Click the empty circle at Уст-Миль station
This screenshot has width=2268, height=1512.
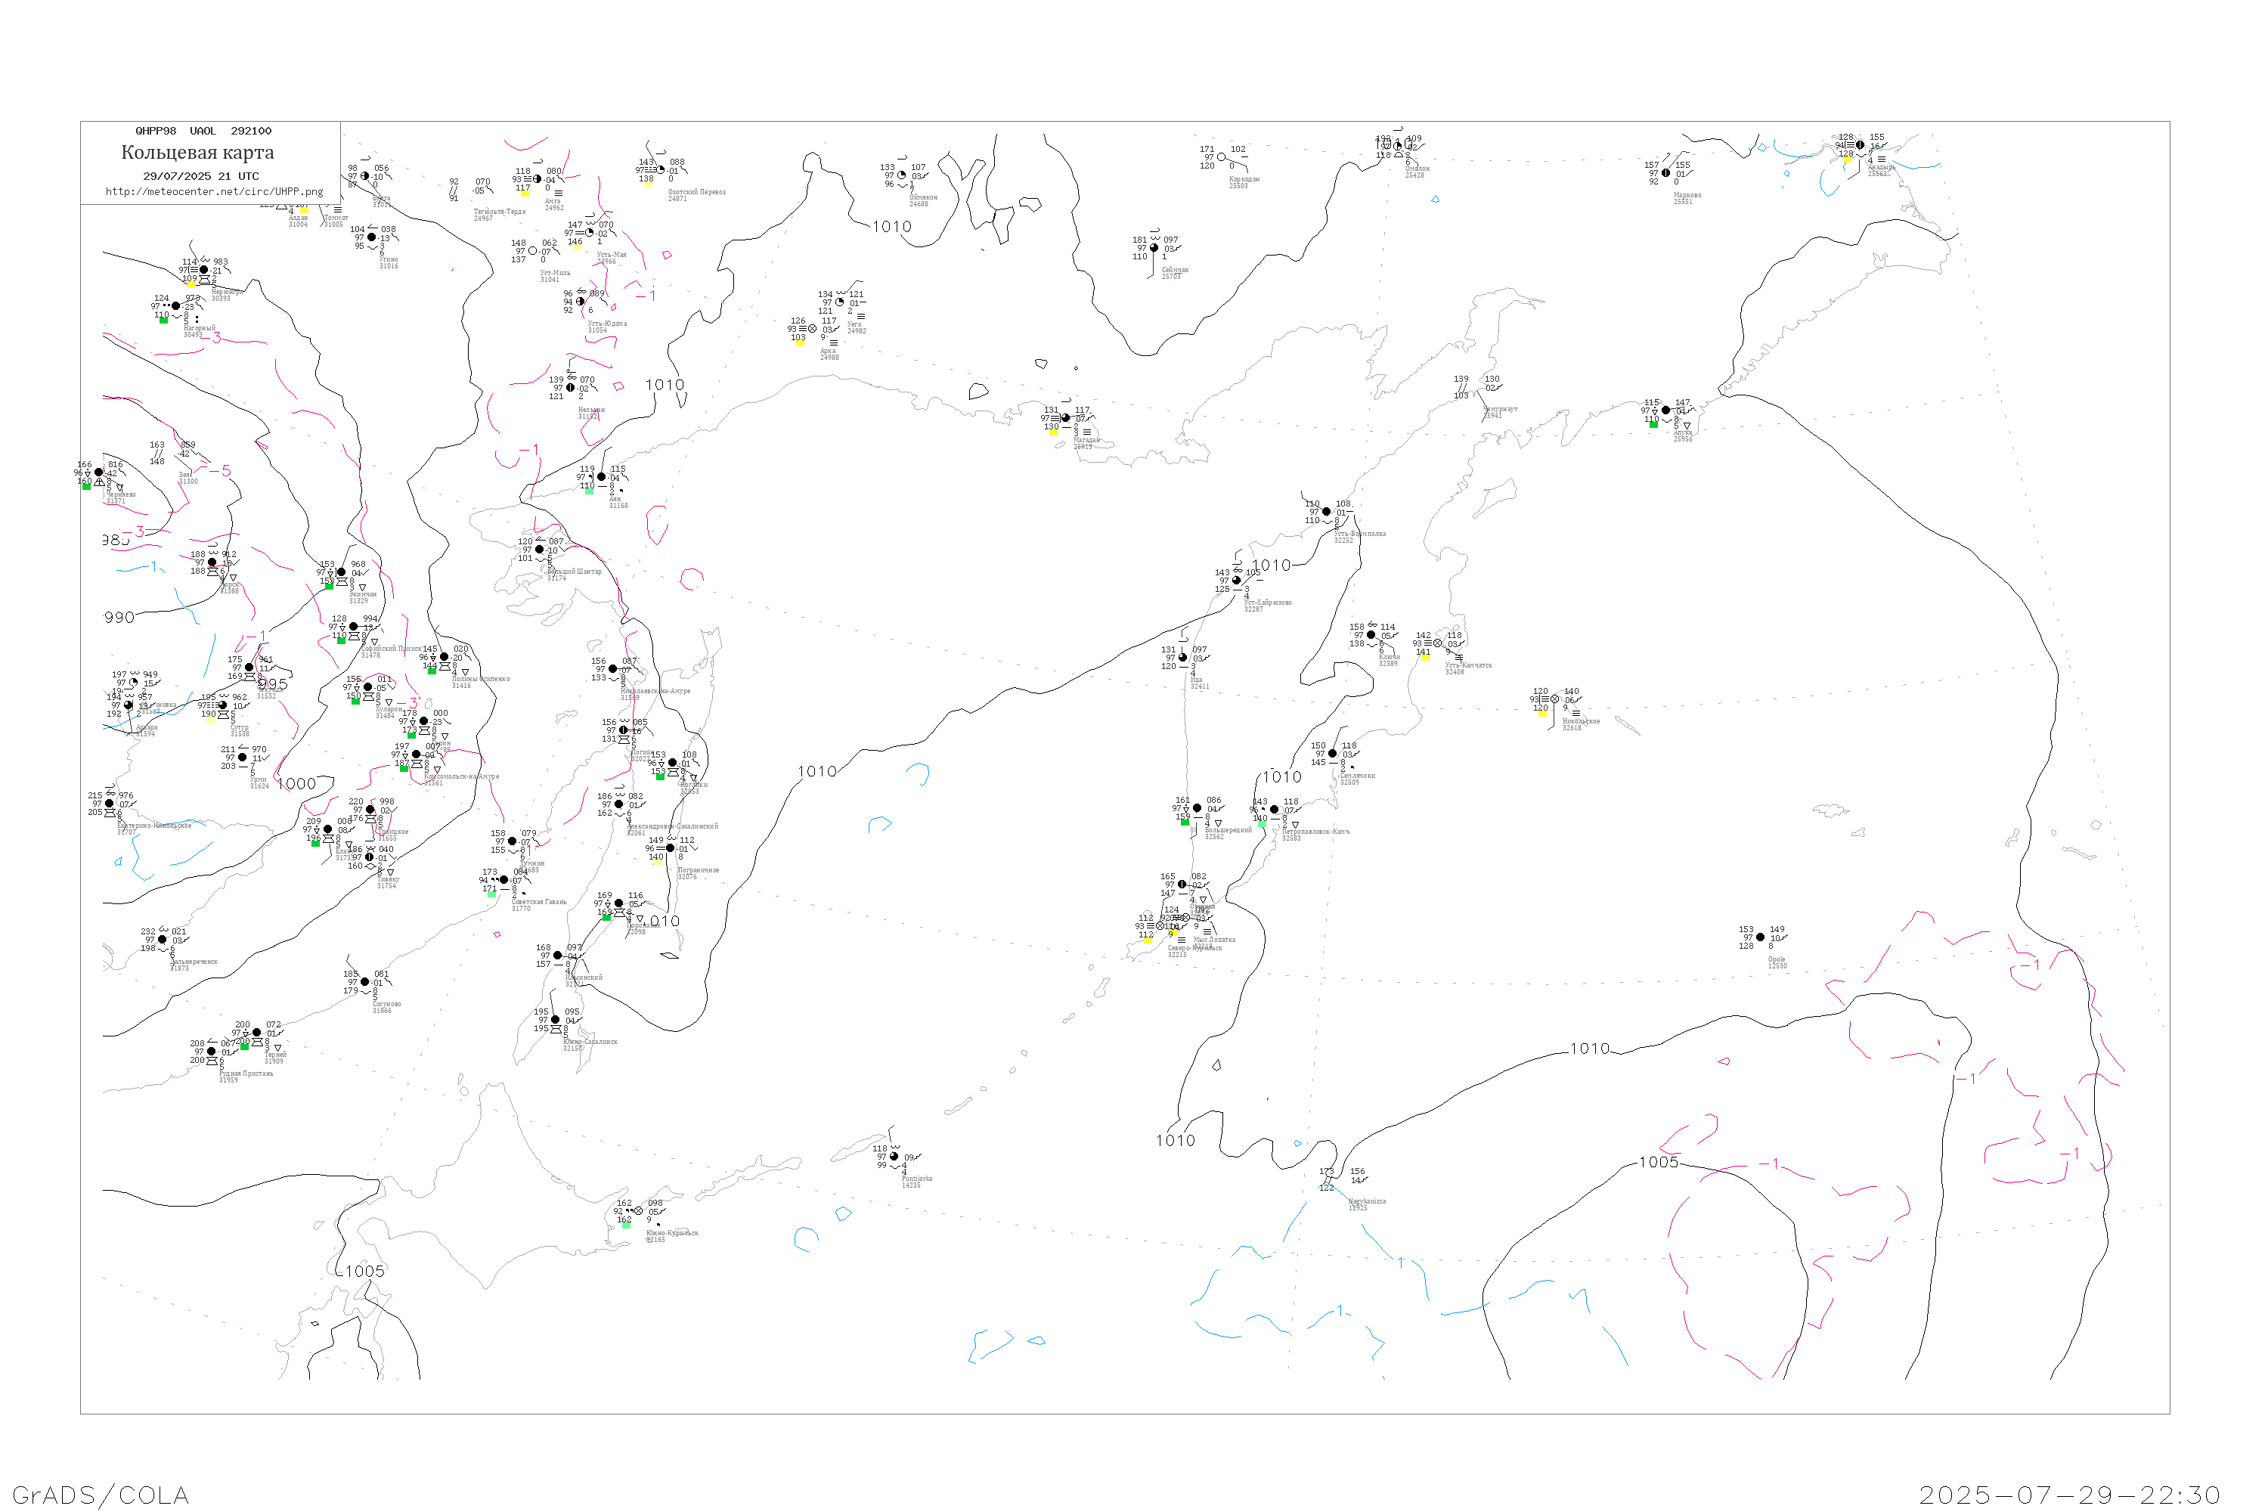pyautogui.click(x=532, y=251)
